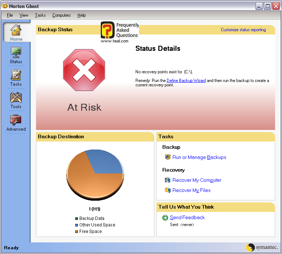The height and width of the screenshot is (254, 282).
Task: Click the Send Feedback link
Action: tap(187, 218)
